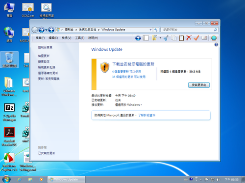Click the Windows Start orb in taskbar

click(x=6, y=179)
